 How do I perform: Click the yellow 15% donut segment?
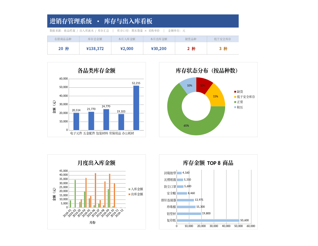(x=216, y=96)
